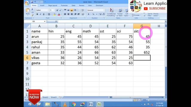Screen dimensions: 191x107
Task: Open the font size 11 dropdown
Action: [54, 10]
